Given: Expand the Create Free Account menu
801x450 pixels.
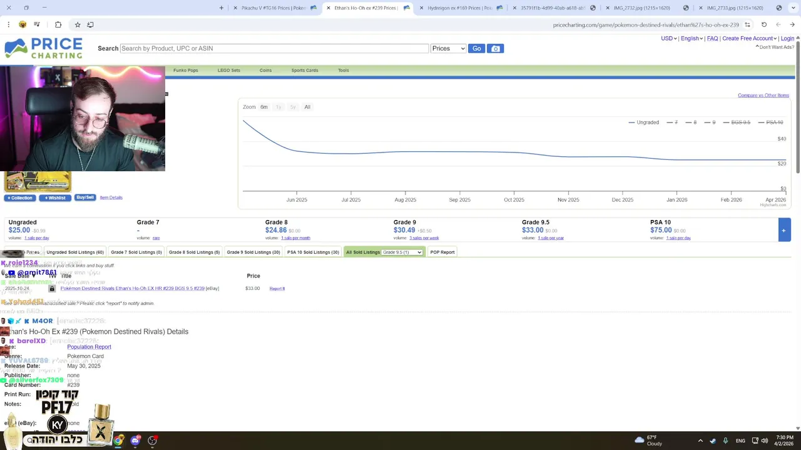Looking at the screenshot, I should point(749,39).
